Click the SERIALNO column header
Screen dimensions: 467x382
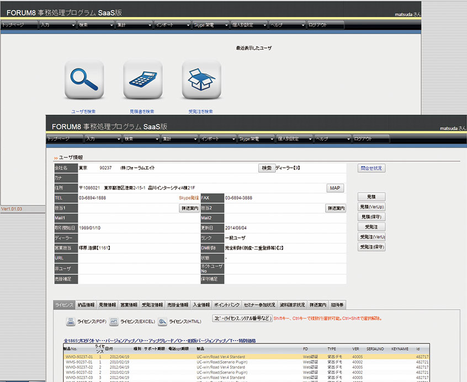[x=375, y=349]
